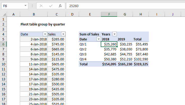Select the $145.00 sales cell
This screenshot has height=105, width=185.
(x=57, y=54)
